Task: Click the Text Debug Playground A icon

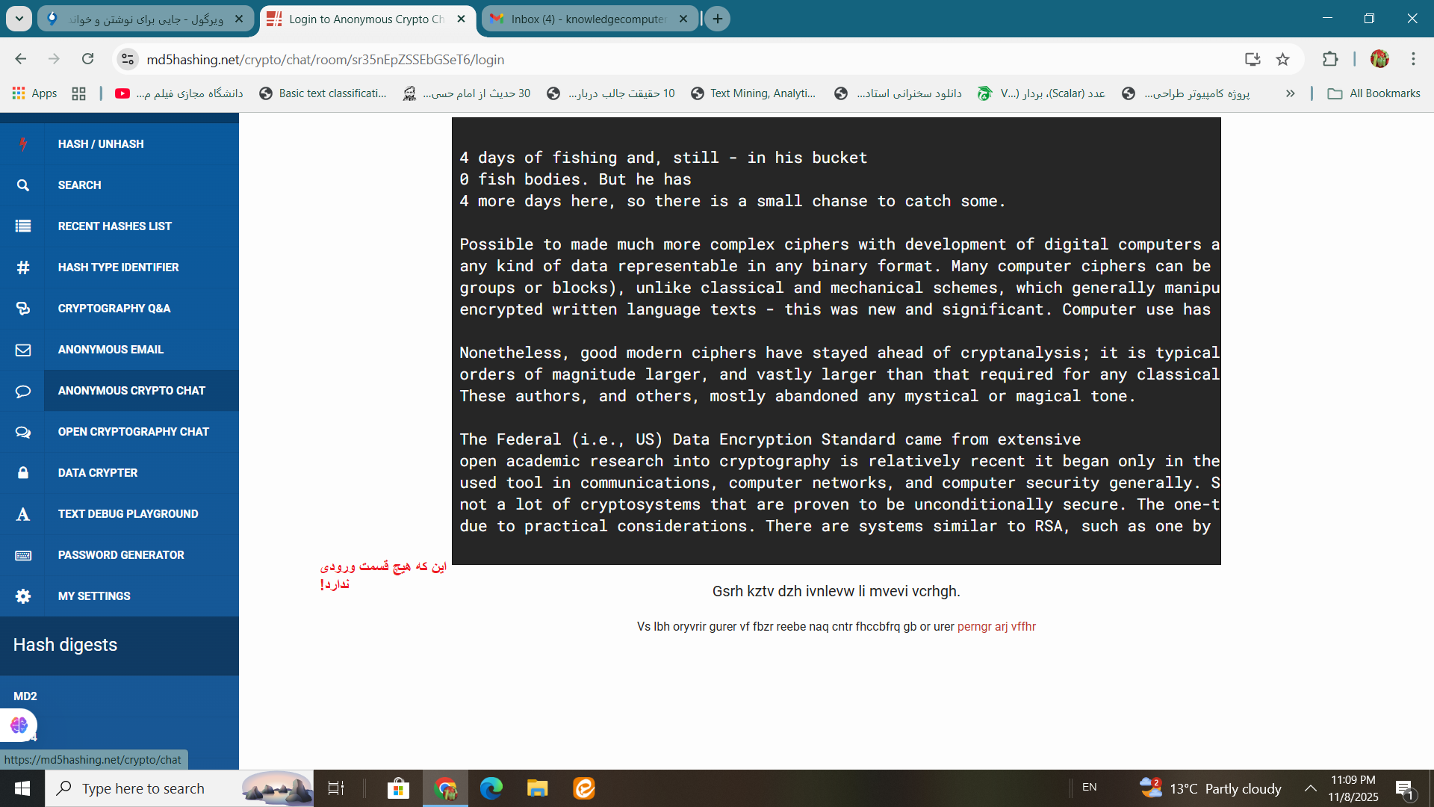Action: (23, 514)
